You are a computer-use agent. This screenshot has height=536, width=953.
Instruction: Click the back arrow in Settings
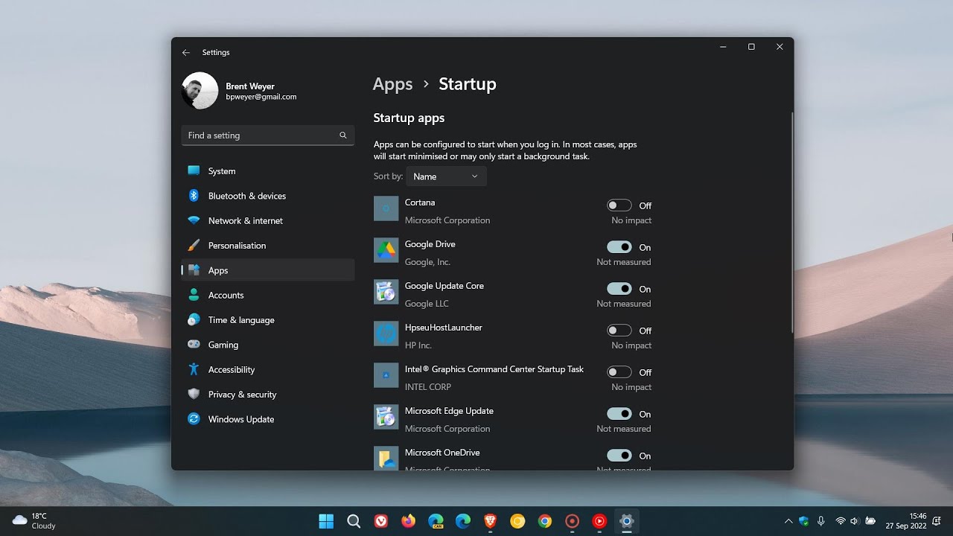tap(186, 53)
